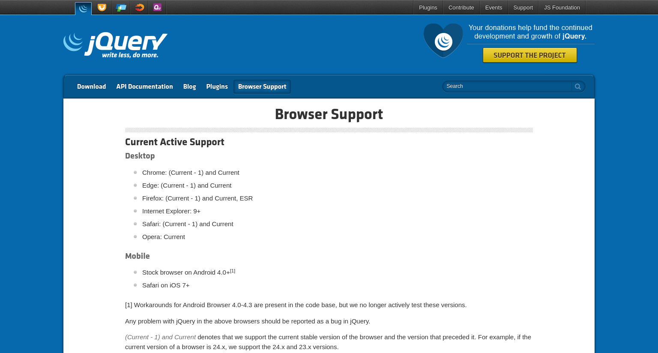
Task: Open API Documentation
Action: (x=144, y=87)
